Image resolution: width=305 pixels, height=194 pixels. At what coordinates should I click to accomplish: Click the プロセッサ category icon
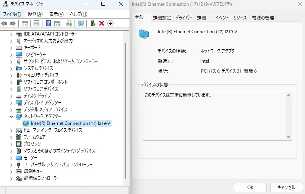[x=18, y=144]
